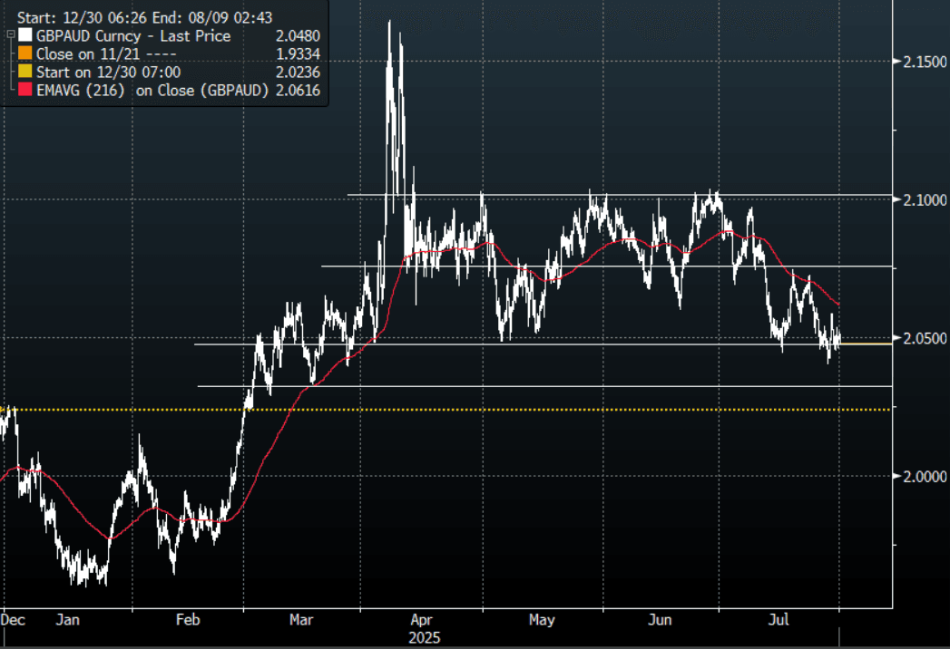Click the white GBPAUD Curncy color swatch
The image size is (950, 649).
(x=24, y=35)
